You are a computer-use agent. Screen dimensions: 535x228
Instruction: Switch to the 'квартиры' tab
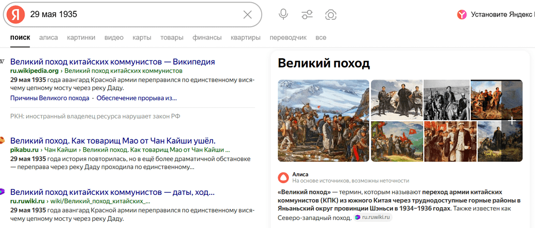(246, 37)
